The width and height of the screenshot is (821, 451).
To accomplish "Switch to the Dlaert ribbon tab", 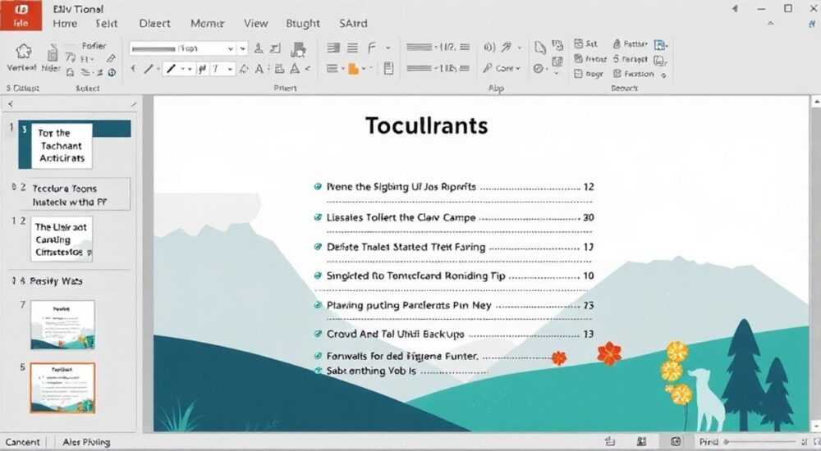I will point(155,24).
